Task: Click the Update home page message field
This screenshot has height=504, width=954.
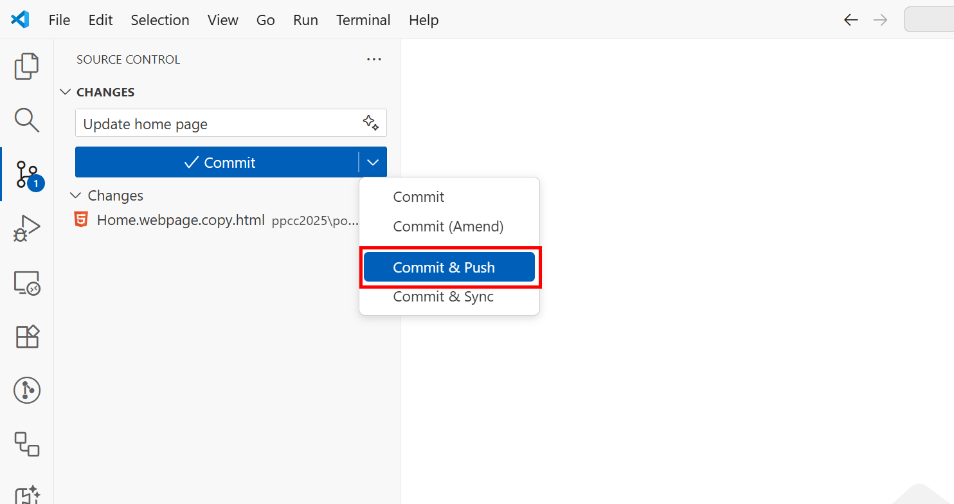Action: coord(193,123)
